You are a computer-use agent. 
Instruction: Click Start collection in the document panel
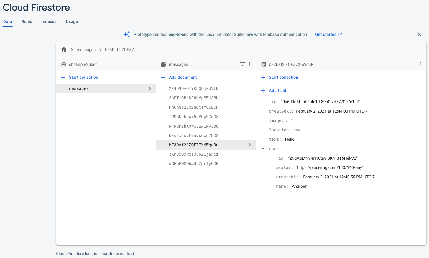[x=283, y=77]
